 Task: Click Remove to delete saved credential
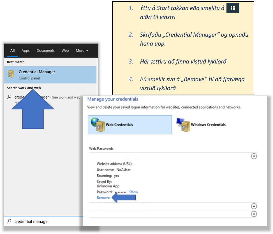pyautogui.click(x=103, y=198)
